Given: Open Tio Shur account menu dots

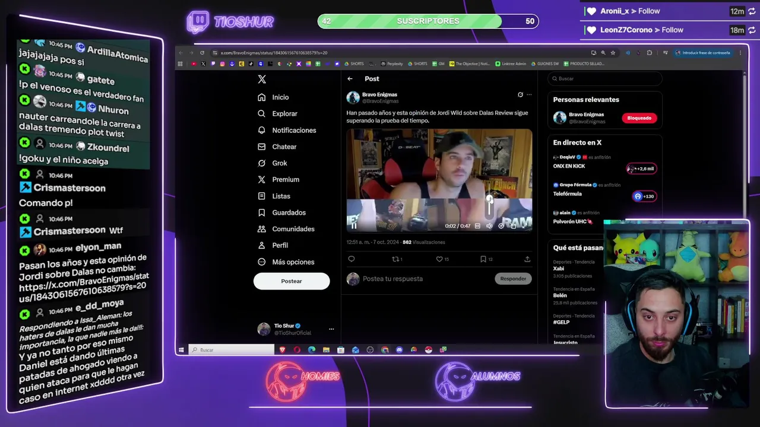Looking at the screenshot, I should [x=331, y=329].
